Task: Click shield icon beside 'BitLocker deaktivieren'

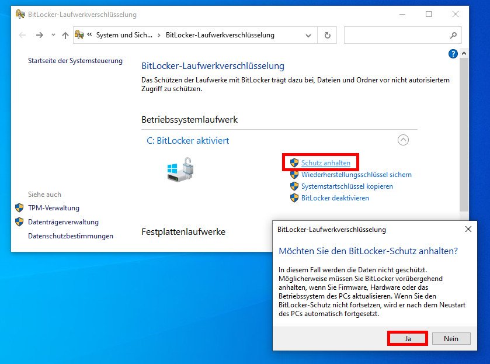Action: click(294, 198)
